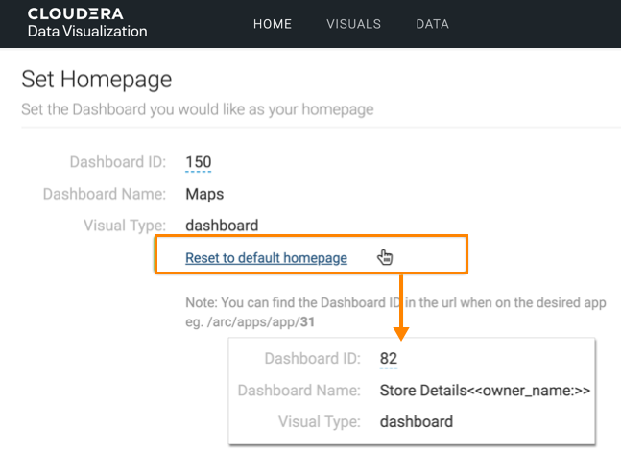Click the Dashboard Name label beside Maps

(105, 194)
